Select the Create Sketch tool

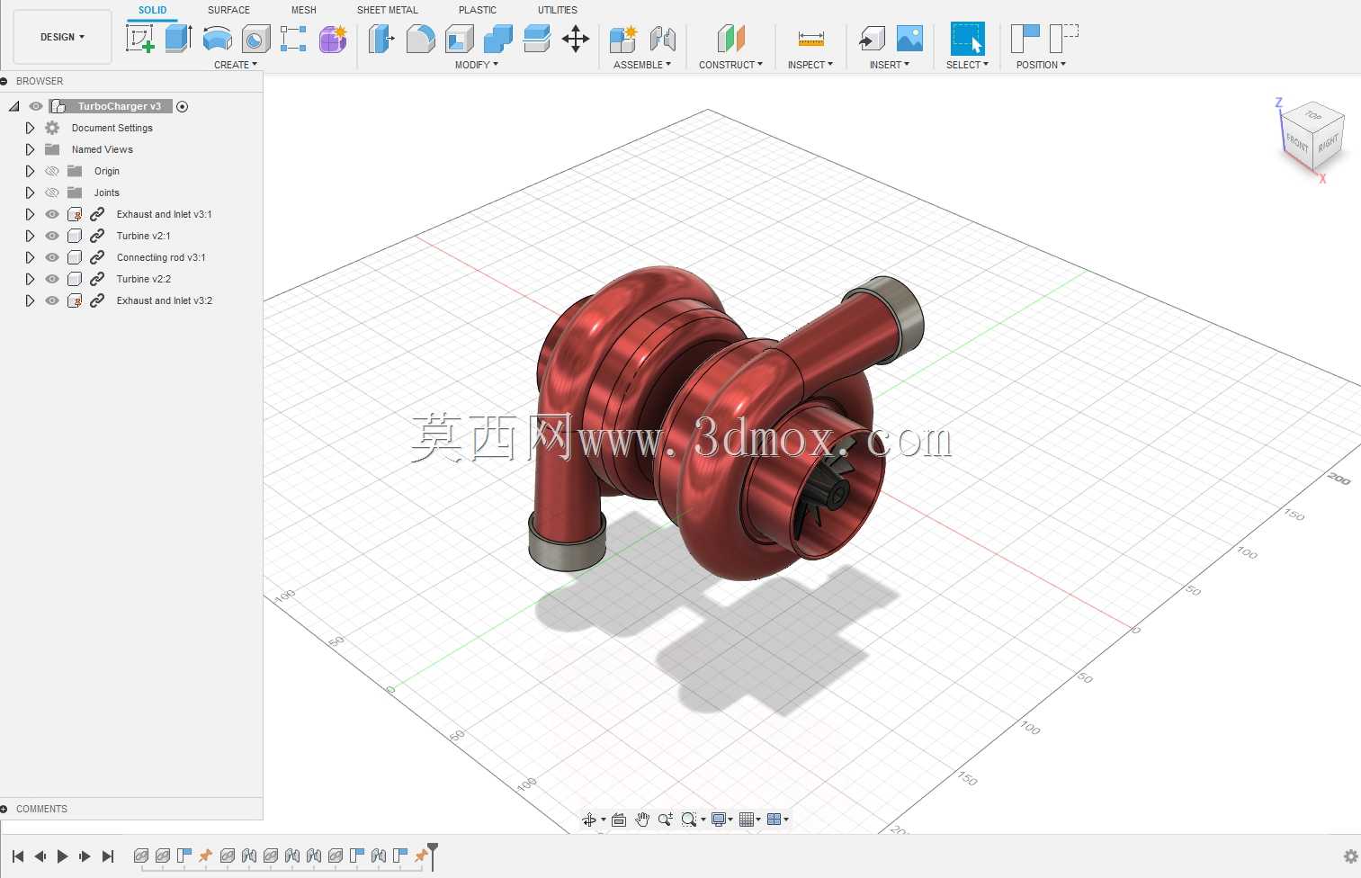[140, 39]
